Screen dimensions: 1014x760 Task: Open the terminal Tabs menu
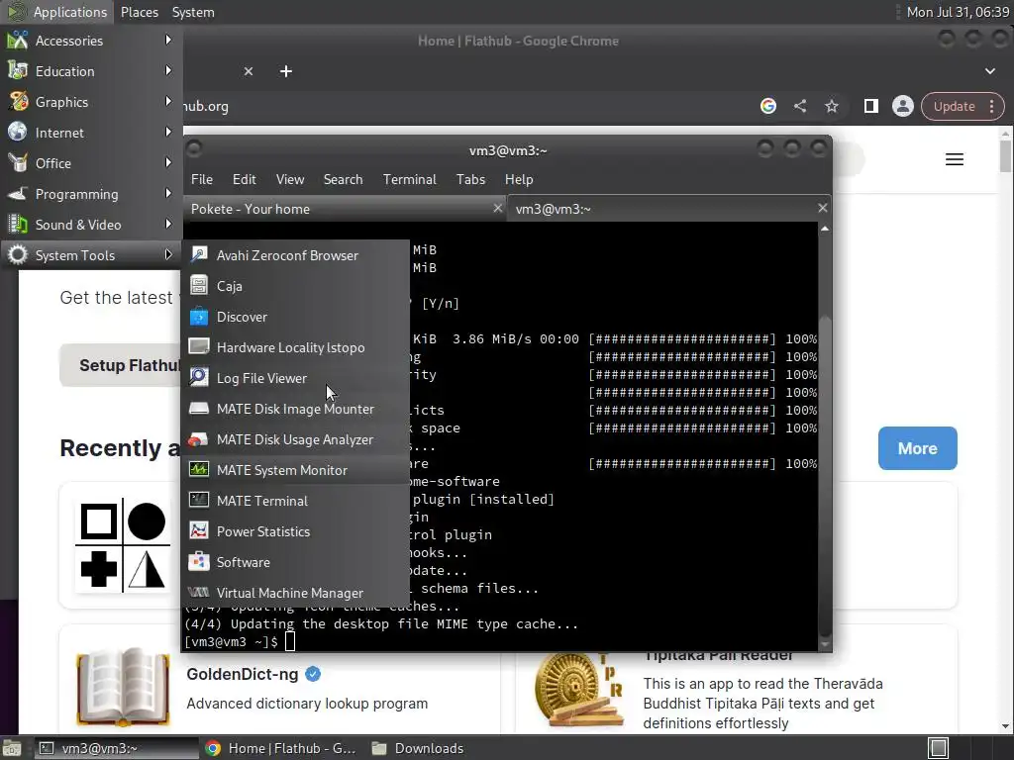pyautogui.click(x=470, y=180)
